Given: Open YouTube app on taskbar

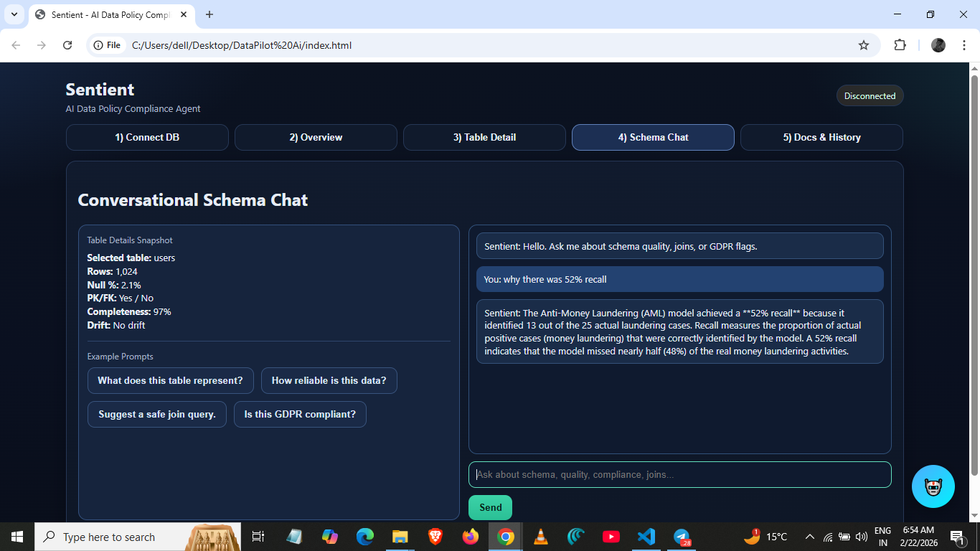Looking at the screenshot, I should click(x=611, y=537).
